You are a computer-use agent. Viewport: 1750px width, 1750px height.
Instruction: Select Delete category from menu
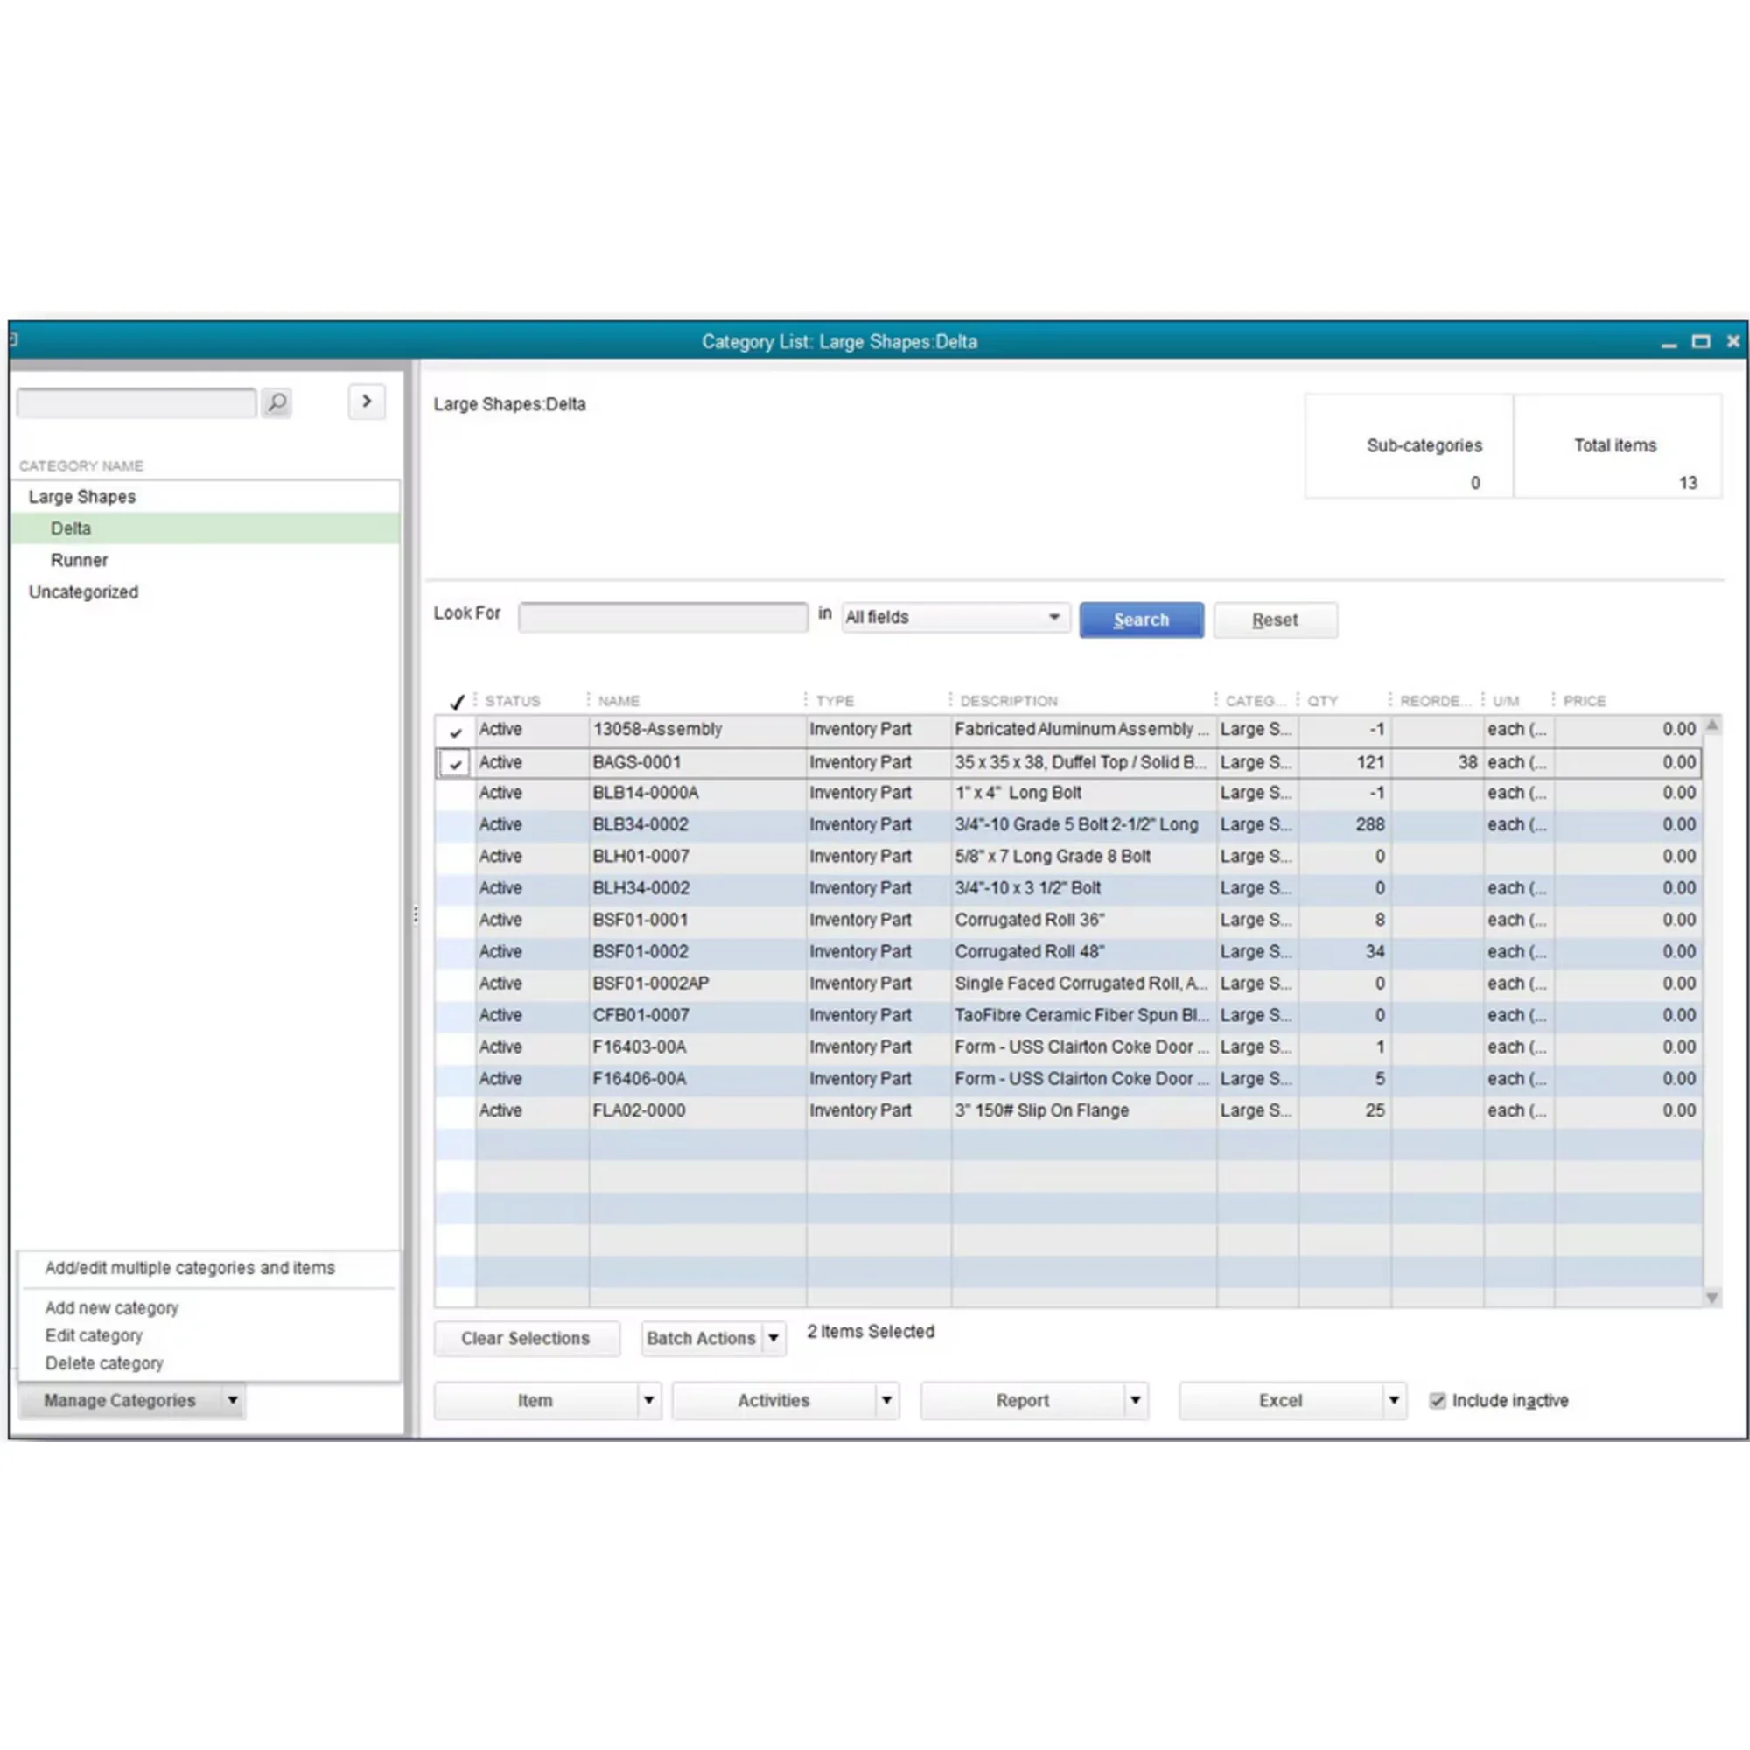click(104, 1363)
